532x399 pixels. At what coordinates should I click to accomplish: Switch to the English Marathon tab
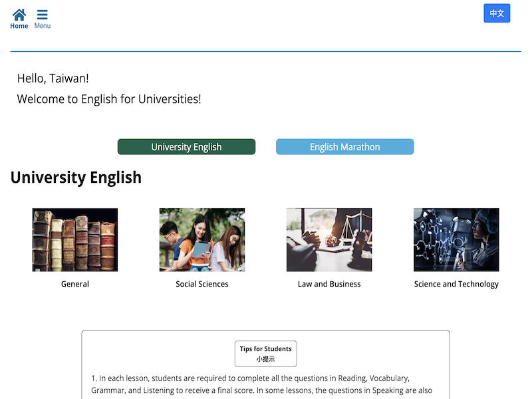tap(344, 147)
